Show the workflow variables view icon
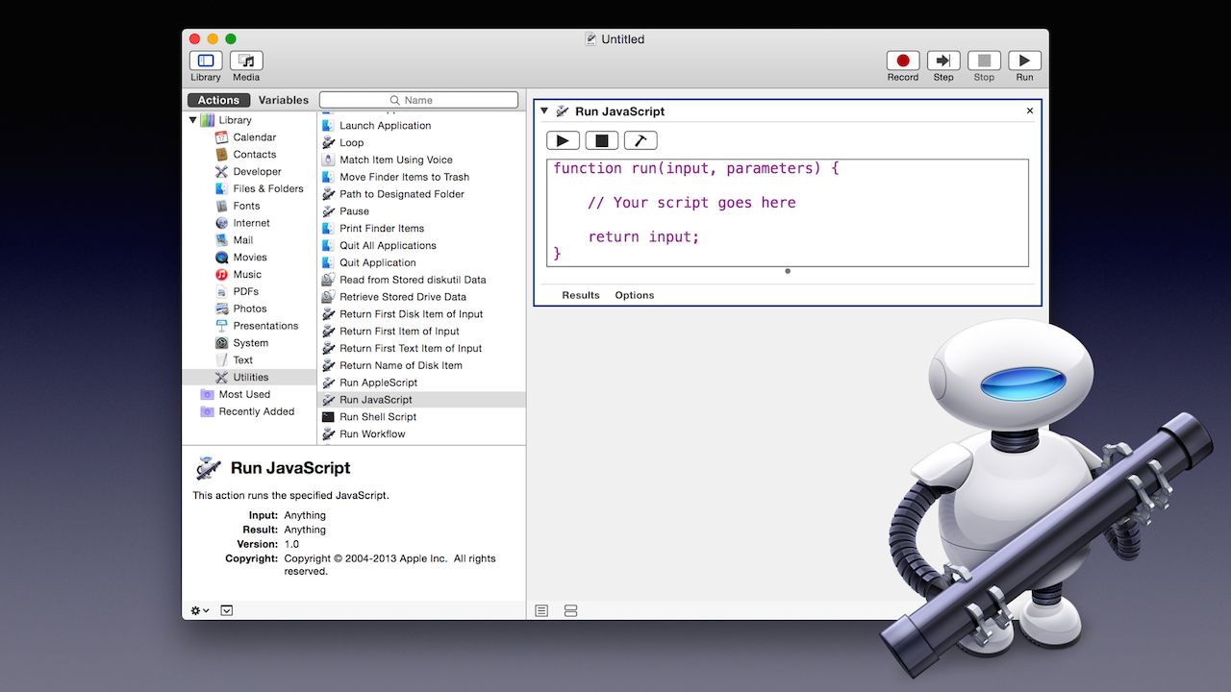The height and width of the screenshot is (692, 1231). click(x=570, y=610)
